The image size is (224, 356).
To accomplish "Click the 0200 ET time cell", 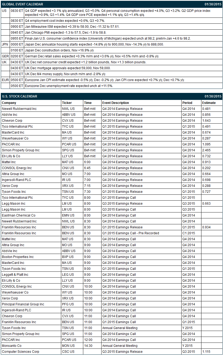I will [x=17, y=56].
